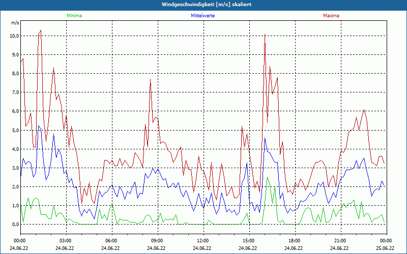Select the 21:00 time axis marker
This screenshot has height=254, width=407.
click(340, 241)
